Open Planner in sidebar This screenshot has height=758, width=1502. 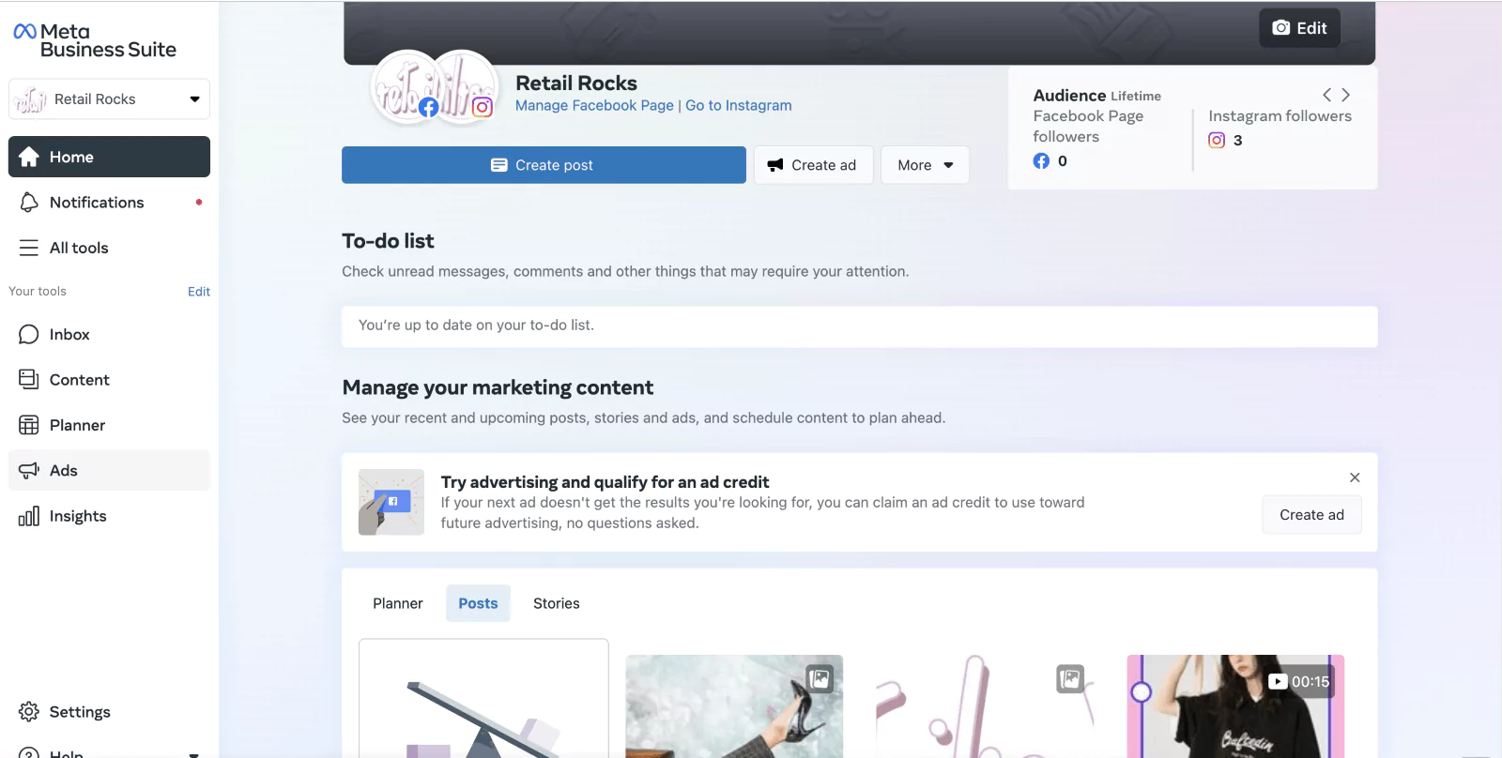tap(109, 425)
